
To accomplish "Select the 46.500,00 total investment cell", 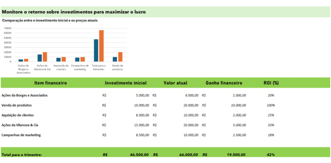I will 125,155.
